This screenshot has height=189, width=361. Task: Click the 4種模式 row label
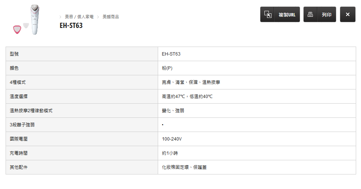[x=18, y=82]
